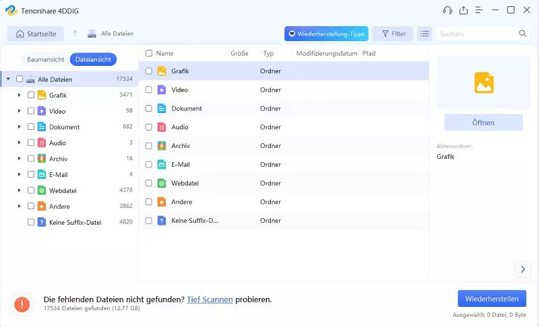The width and height of the screenshot is (539, 327).
Task: Click the Webdatei icon in the sidebar tree
Action: [42, 190]
